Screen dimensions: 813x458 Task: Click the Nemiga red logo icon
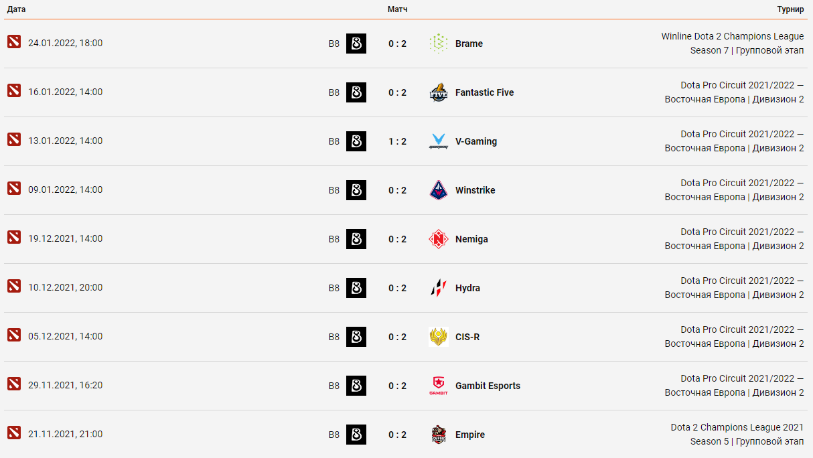[439, 239]
